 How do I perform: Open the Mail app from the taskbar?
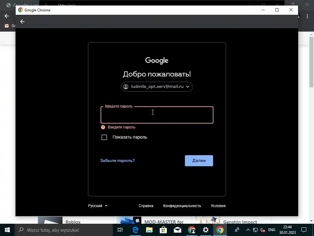coord(178,230)
